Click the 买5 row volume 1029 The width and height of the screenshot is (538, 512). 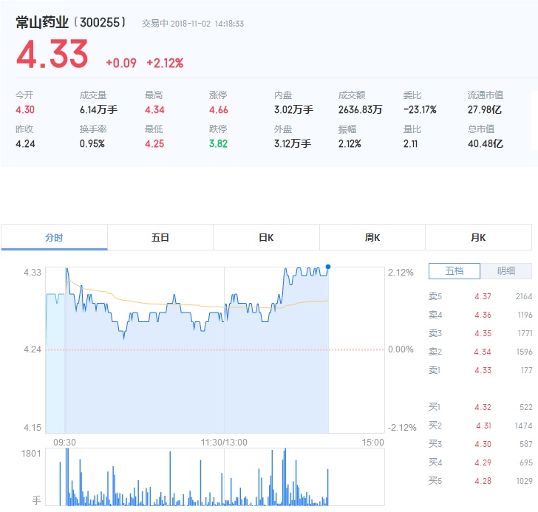pos(524,481)
